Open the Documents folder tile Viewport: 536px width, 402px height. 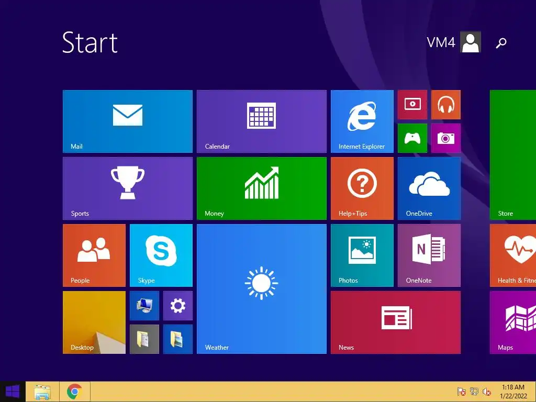[144, 339]
